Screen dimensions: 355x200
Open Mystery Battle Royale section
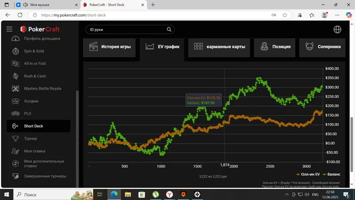coord(43,88)
